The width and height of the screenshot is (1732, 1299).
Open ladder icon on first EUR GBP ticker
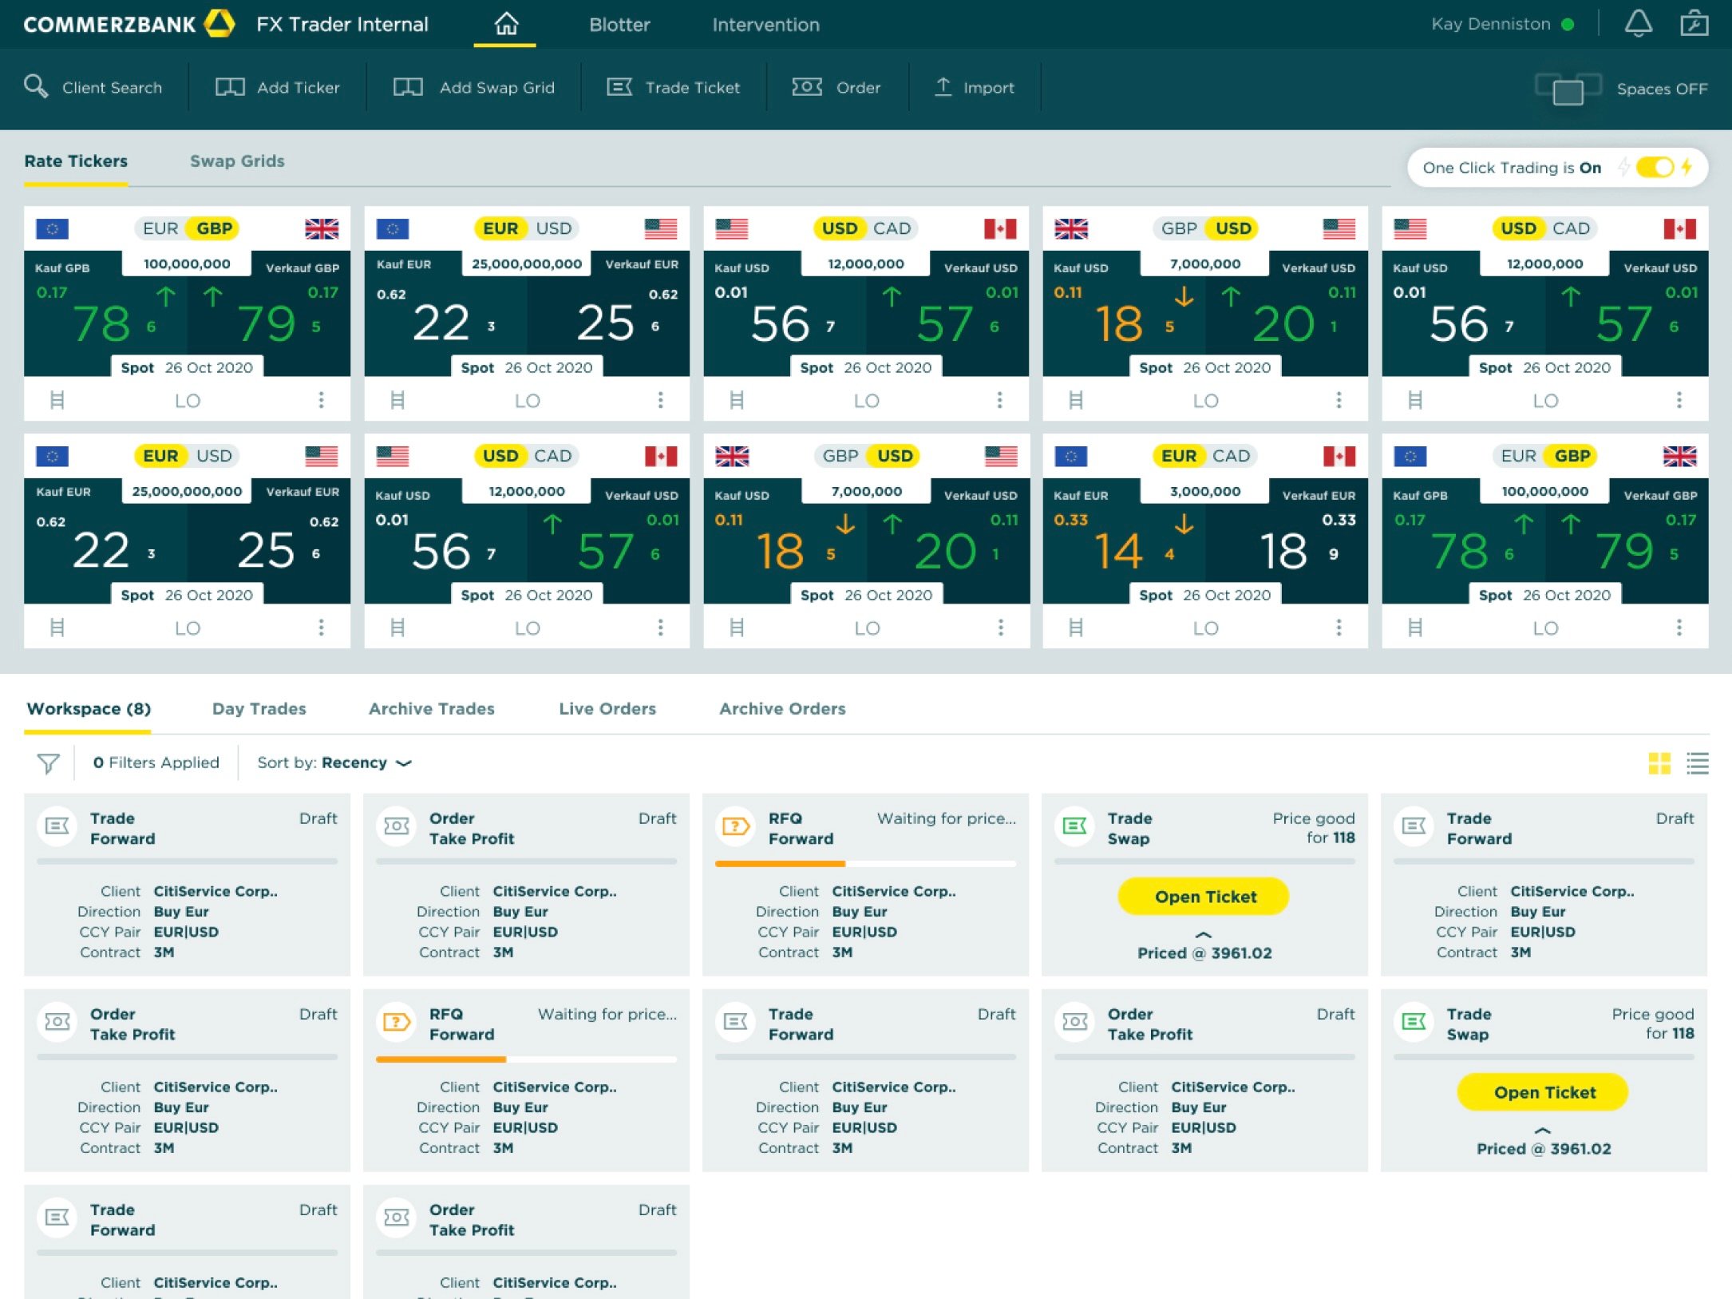57,400
